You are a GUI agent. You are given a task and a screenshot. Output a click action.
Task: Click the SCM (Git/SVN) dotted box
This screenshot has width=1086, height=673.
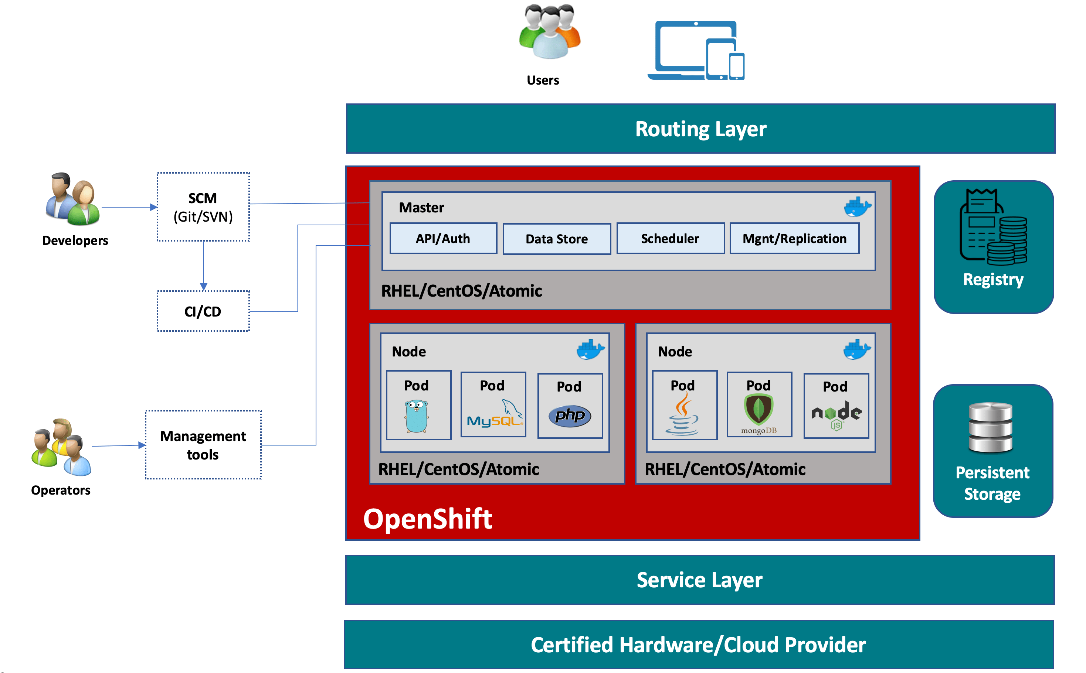(203, 208)
